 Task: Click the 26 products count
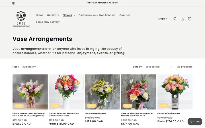[185, 67]
